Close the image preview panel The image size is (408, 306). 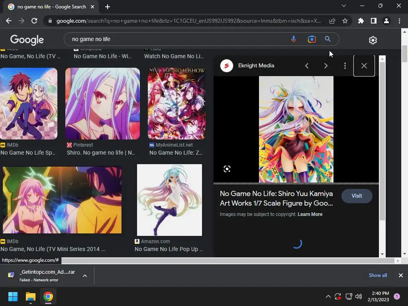364,66
